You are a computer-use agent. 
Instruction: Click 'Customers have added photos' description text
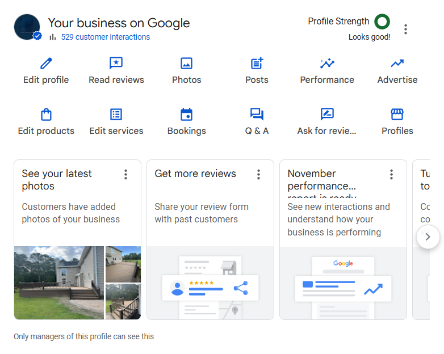pos(71,213)
